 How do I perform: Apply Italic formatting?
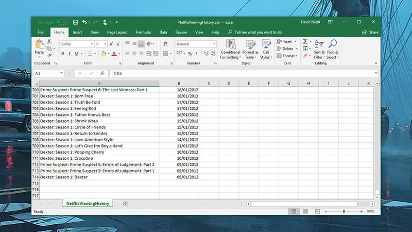[70, 54]
